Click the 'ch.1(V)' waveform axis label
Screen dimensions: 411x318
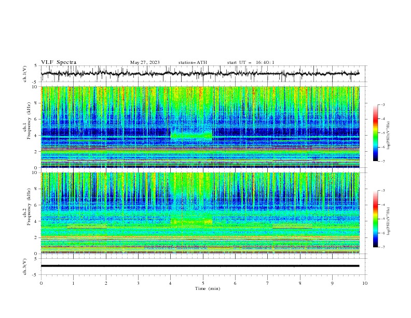(x=25, y=74)
